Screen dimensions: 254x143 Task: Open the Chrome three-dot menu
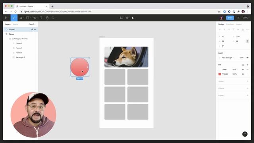point(248,12)
